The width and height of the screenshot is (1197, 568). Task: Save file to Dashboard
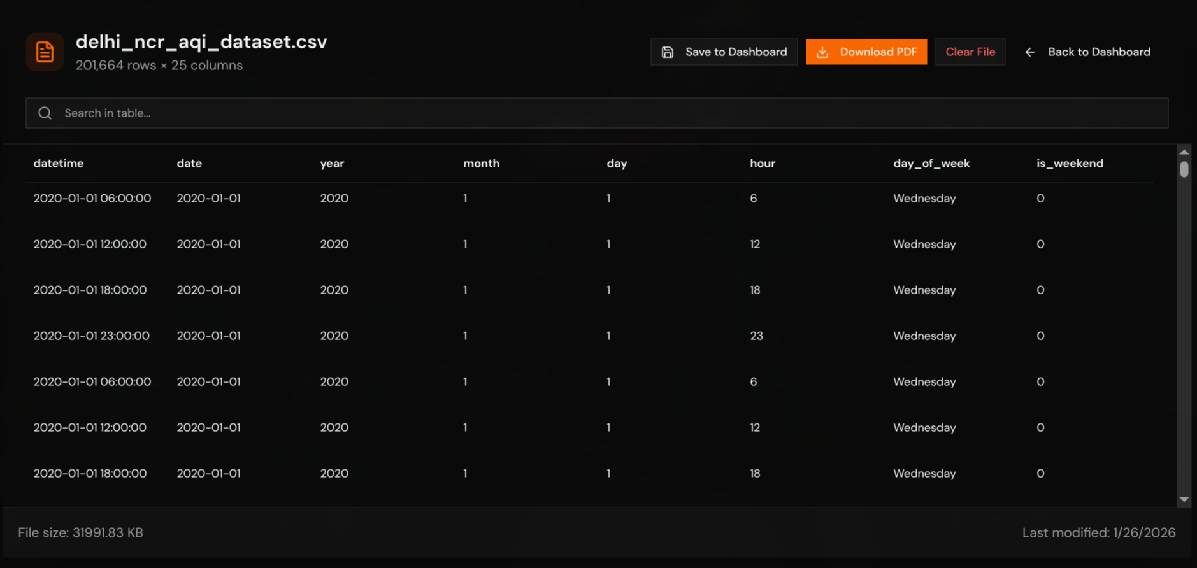coord(724,52)
